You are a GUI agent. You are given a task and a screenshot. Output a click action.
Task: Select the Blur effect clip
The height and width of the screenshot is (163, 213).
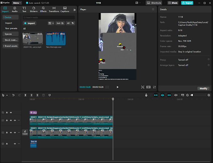(33, 112)
